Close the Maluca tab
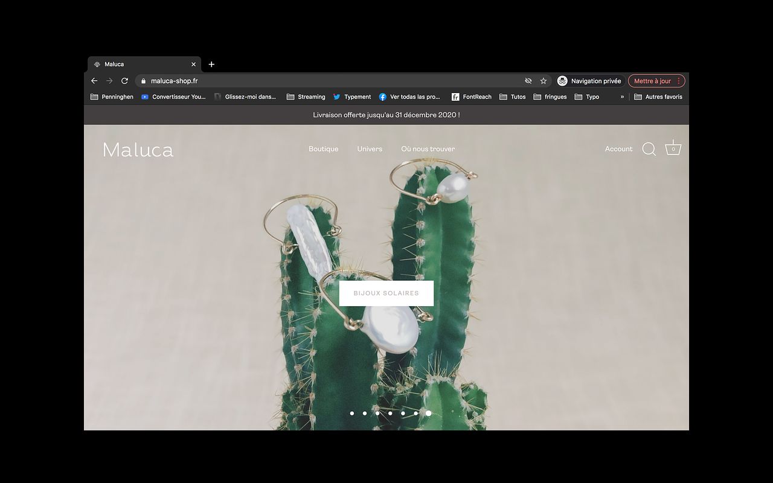Screen dimensions: 773x483 194,64
